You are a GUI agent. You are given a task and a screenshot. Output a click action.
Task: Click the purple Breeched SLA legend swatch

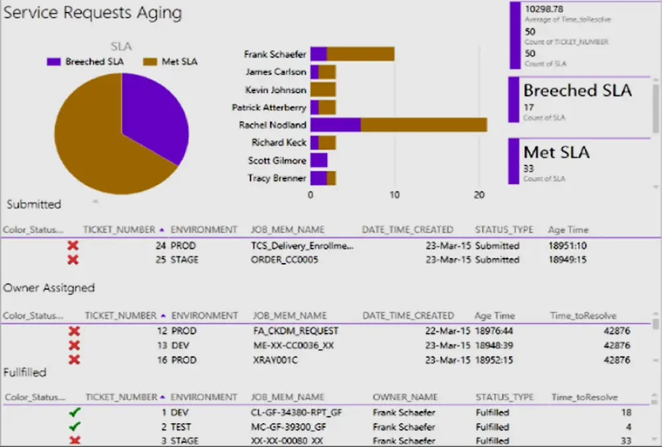tap(54, 61)
